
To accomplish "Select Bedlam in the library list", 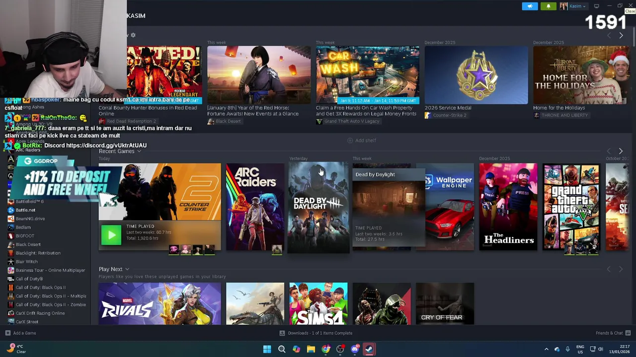I will 23,227.
